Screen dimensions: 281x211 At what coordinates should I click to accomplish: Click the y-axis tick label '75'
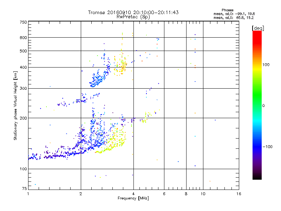(25, 188)
